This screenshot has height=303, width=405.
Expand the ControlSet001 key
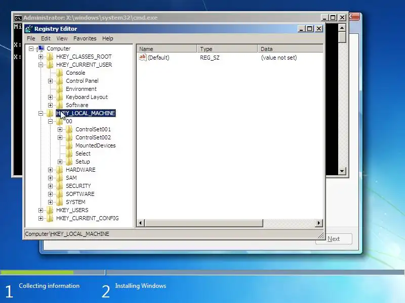point(60,129)
